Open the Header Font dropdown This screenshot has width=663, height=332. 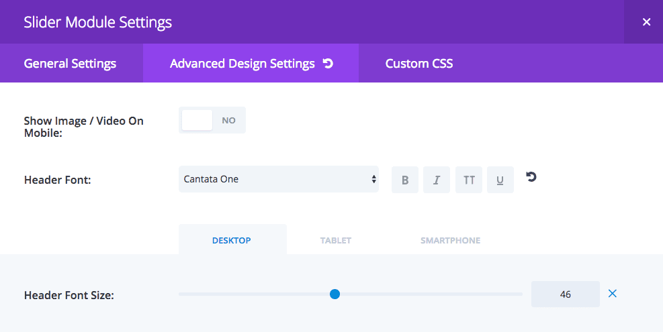click(279, 179)
